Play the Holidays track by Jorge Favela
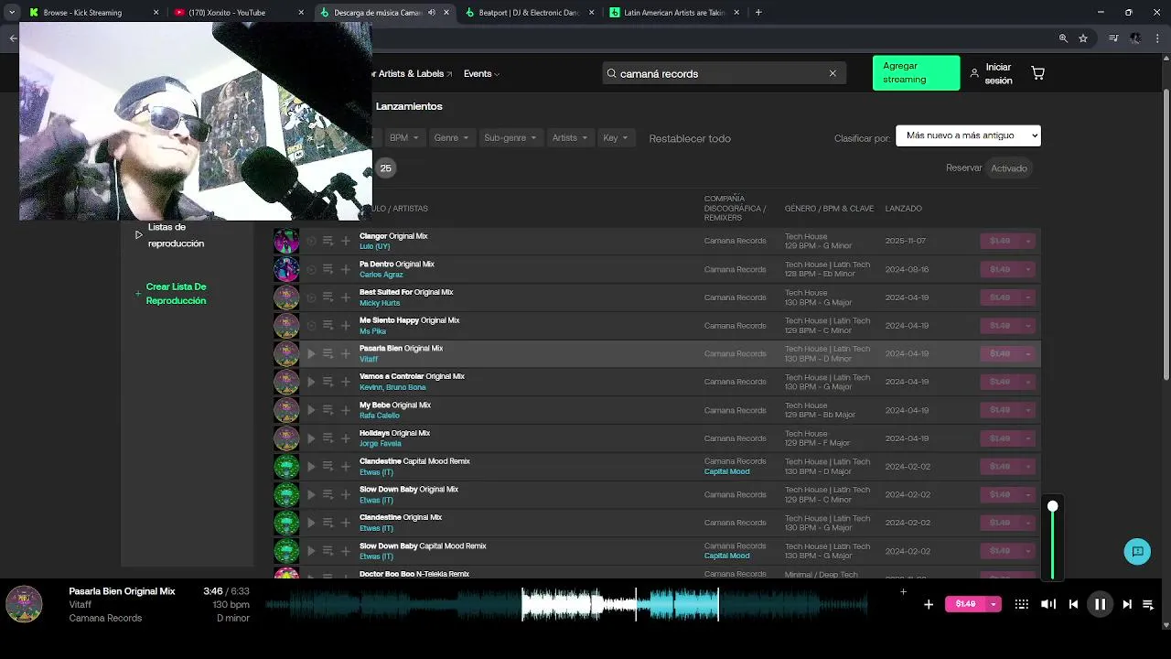The image size is (1171, 659). pos(311,438)
